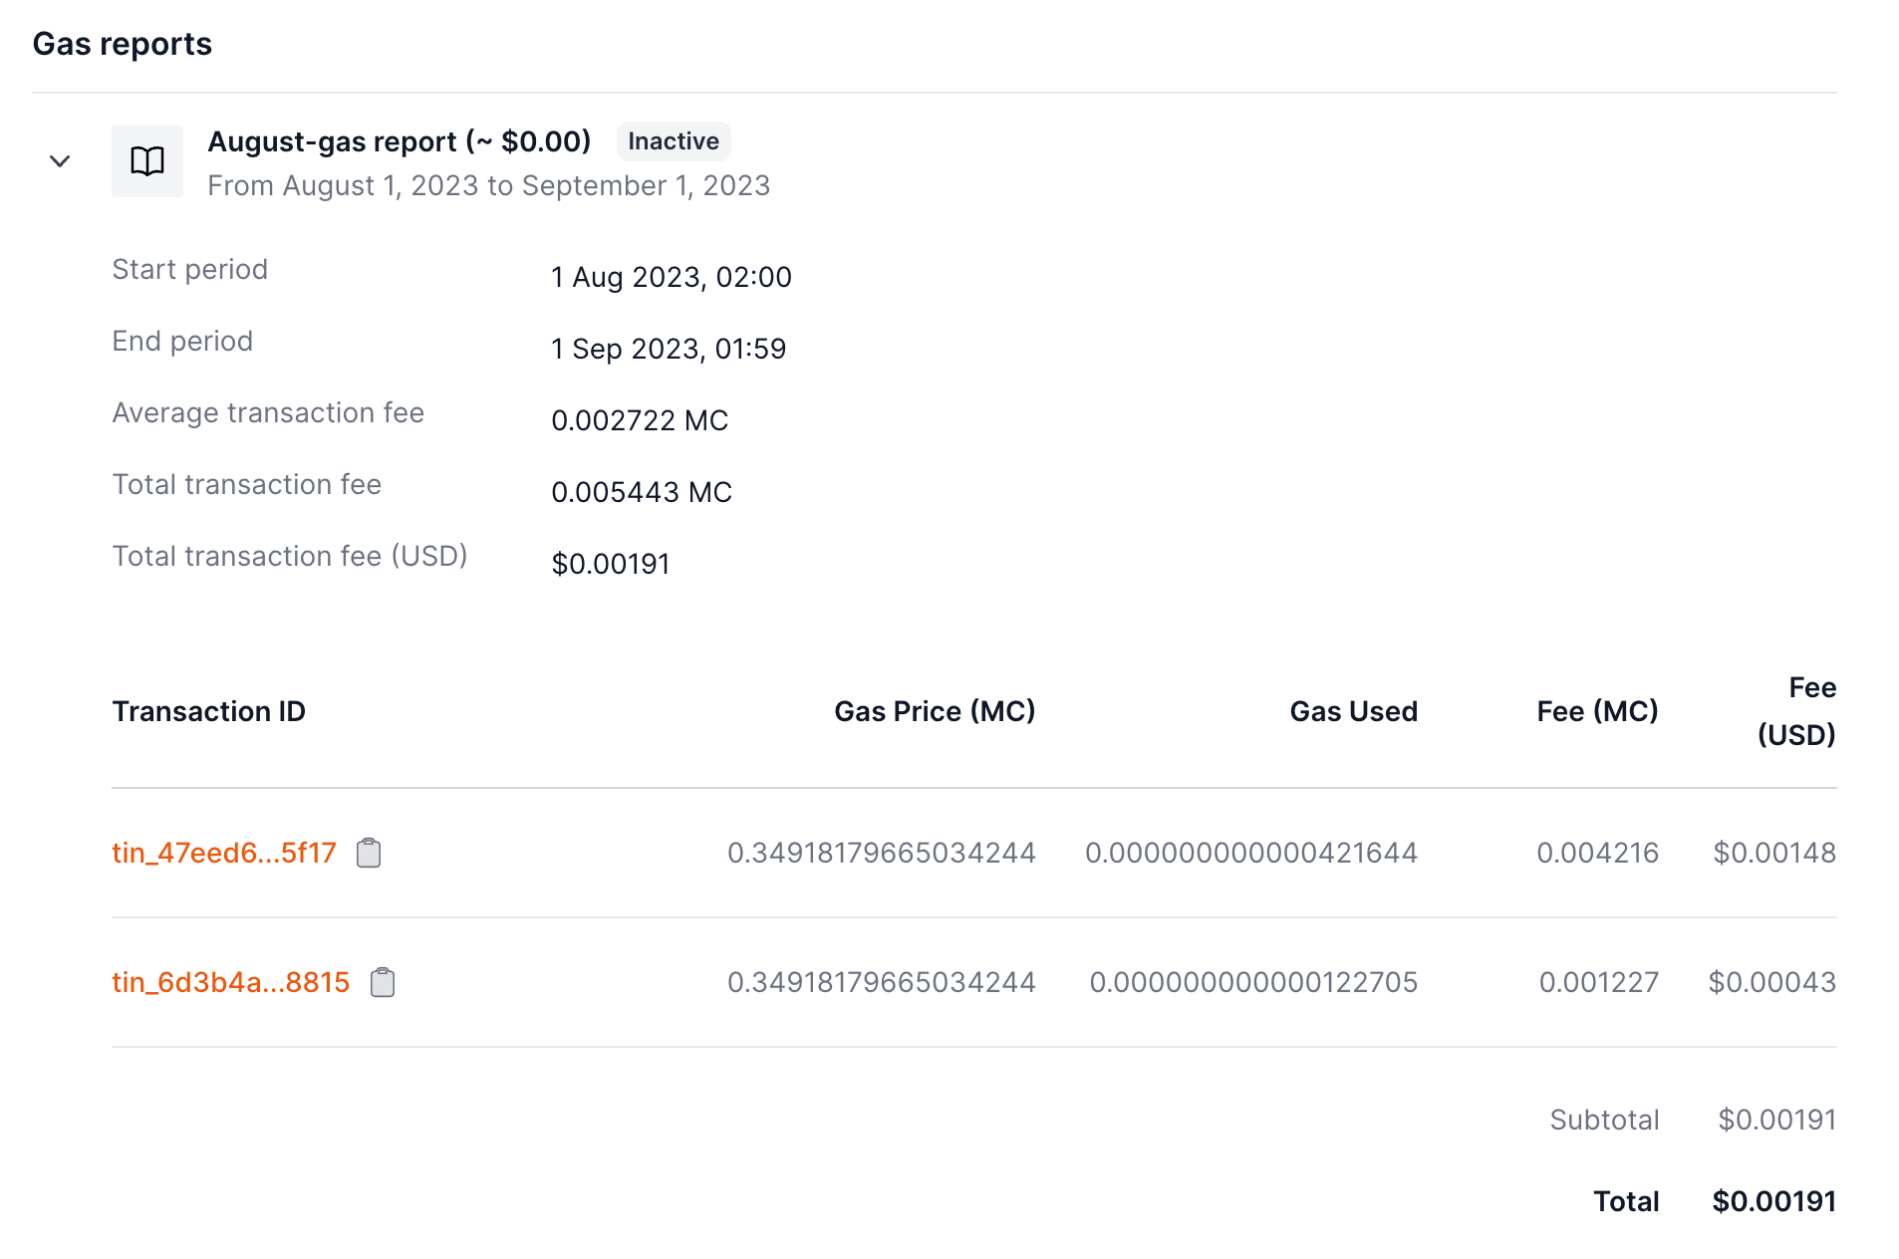
Task: Click the August-gas report title
Action: point(399,141)
